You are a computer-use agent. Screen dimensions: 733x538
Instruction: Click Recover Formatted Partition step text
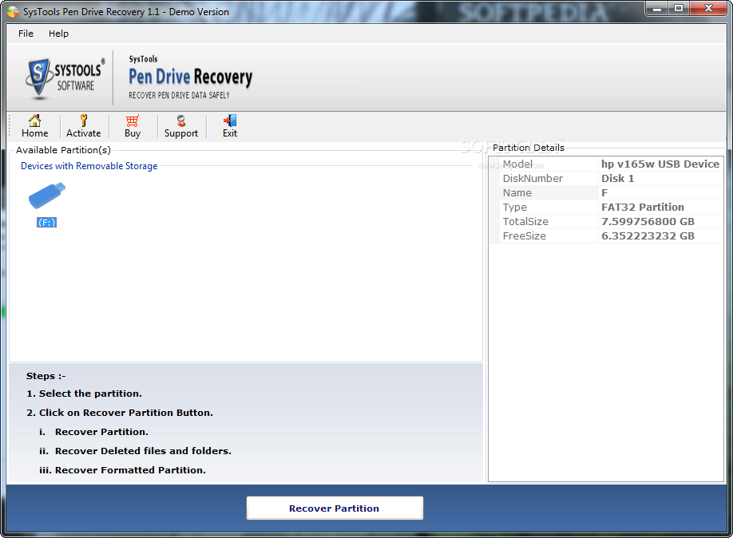pyautogui.click(x=130, y=470)
